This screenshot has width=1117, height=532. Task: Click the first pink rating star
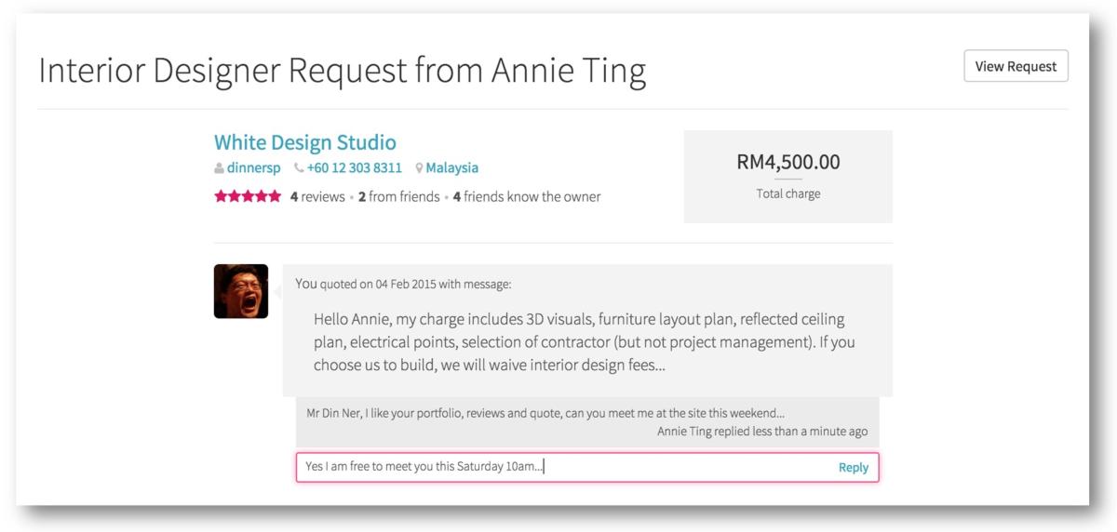tap(221, 196)
